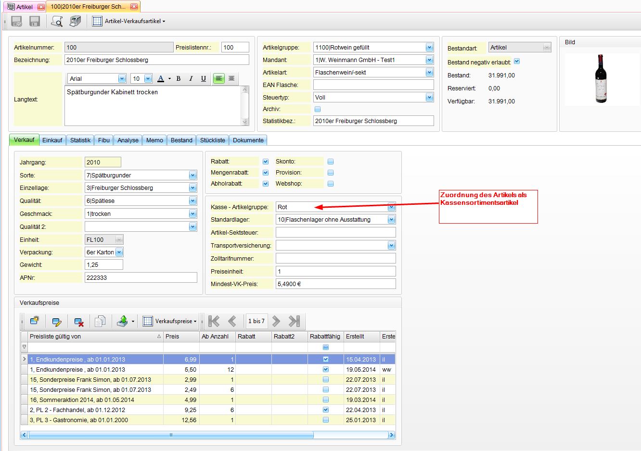Add a new price entry icon

[34, 321]
